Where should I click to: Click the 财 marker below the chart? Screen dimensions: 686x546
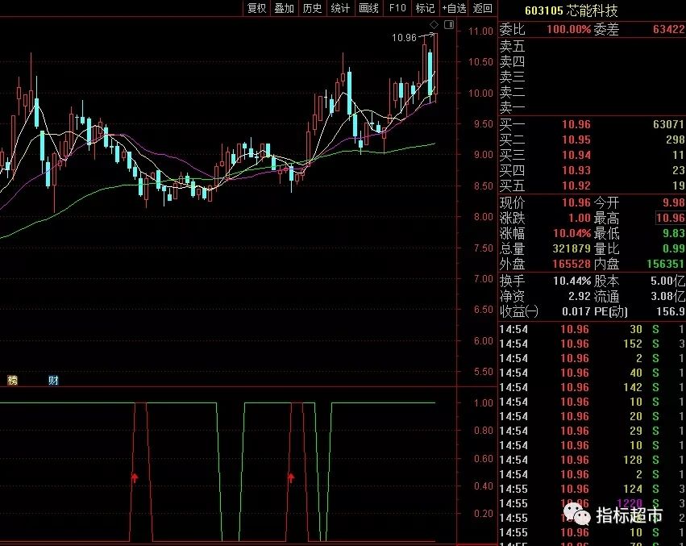(x=53, y=380)
